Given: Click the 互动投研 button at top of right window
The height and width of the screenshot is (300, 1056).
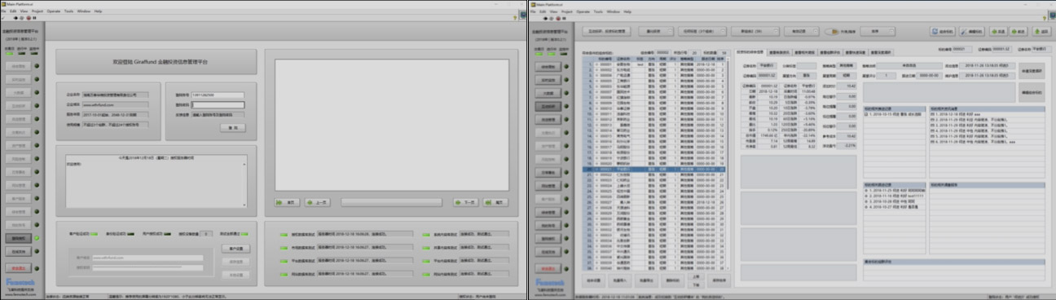Looking at the screenshot, I should coord(606,32).
